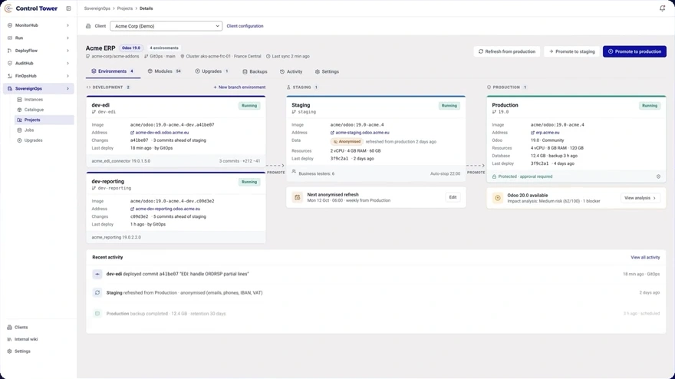Viewport: 675px width, 379px height.
Task: Click the Protected lock icon
Action: tap(494, 176)
